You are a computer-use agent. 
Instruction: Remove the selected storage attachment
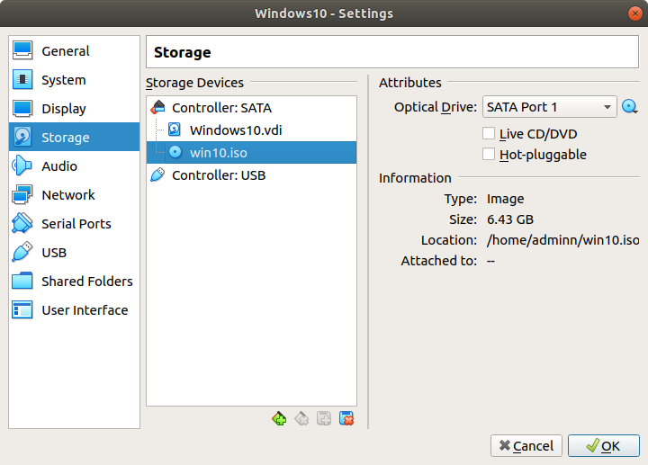click(x=346, y=419)
